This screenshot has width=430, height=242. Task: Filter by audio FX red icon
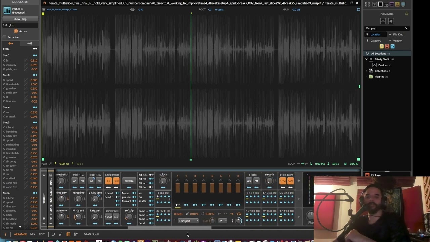[387, 46]
